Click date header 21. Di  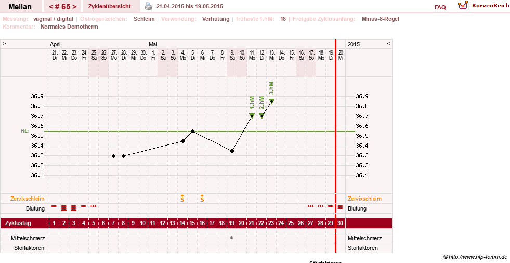point(54,55)
